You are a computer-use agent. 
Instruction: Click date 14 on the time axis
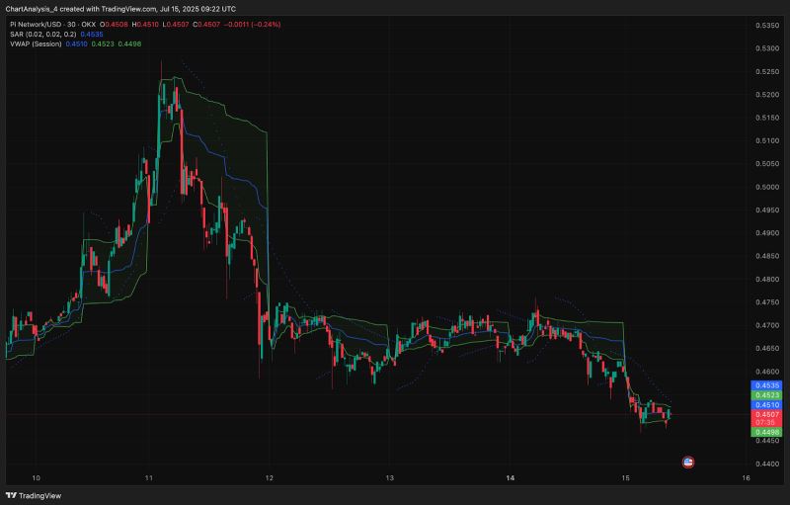pyautogui.click(x=511, y=477)
